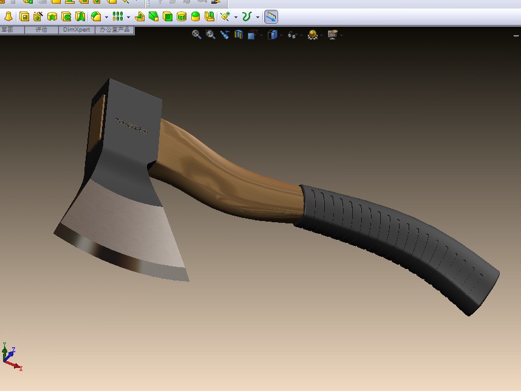
Task: Expand the View Orientation dropdown arrow
Action: tap(261, 35)
